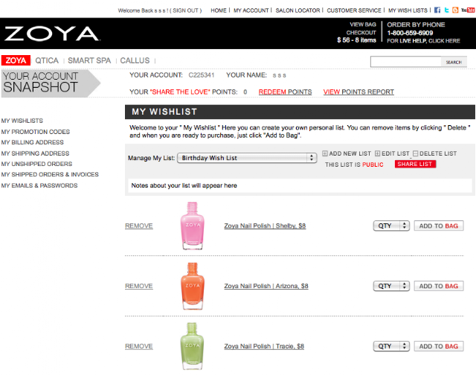The height and width of the screenshot is (376, 476).
Task: Add Tracie polish to bag
Action: click(439, 346)
